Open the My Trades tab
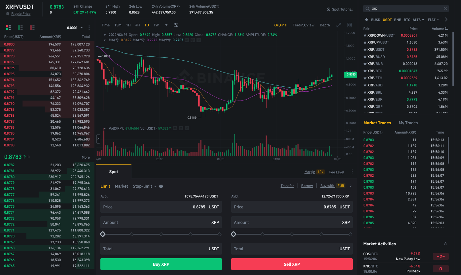 click(x=408, y=123)
